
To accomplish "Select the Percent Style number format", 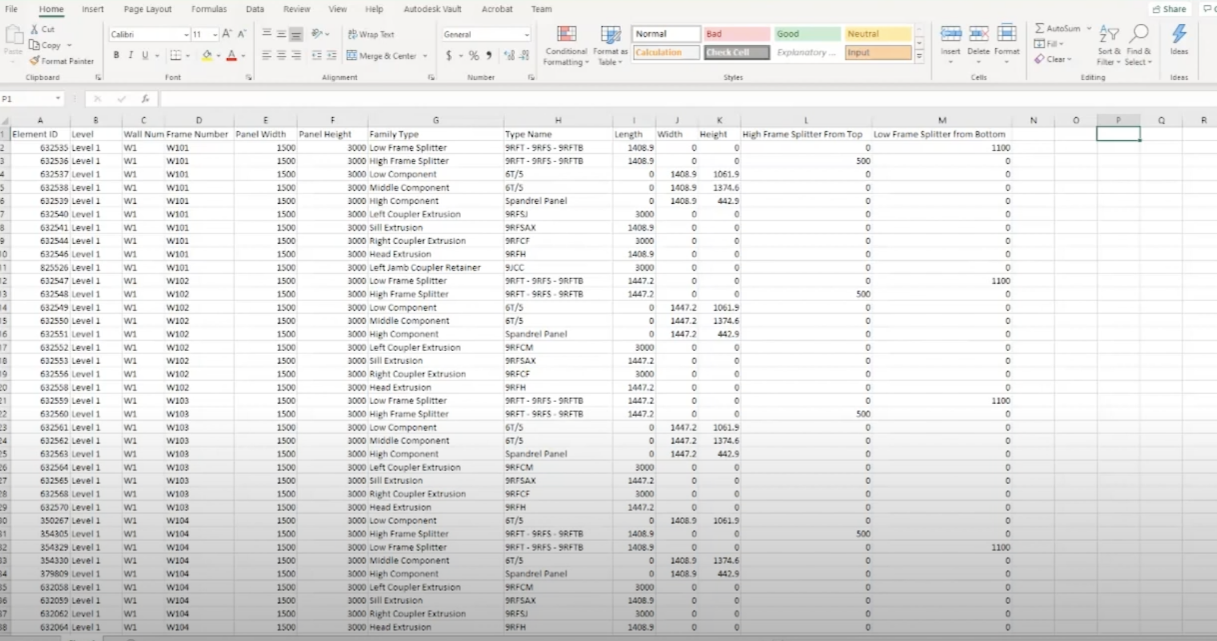I will tap(472, 55).
